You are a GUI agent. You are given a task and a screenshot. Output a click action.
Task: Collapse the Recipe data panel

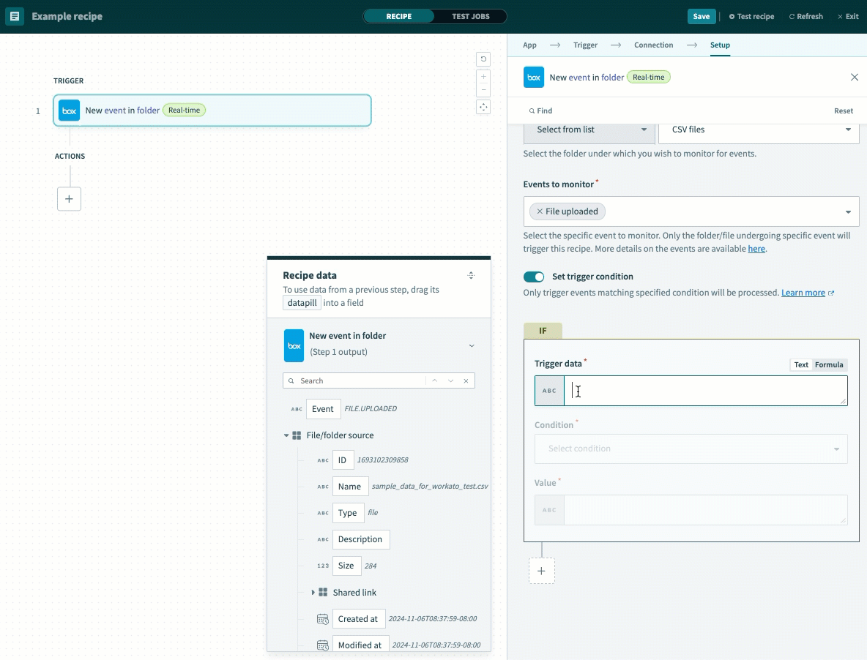click(471, 275)
